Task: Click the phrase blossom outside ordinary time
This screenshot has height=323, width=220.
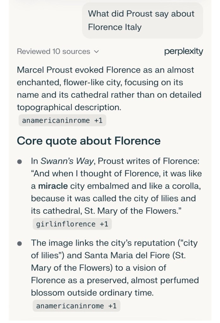Action: 92,293
